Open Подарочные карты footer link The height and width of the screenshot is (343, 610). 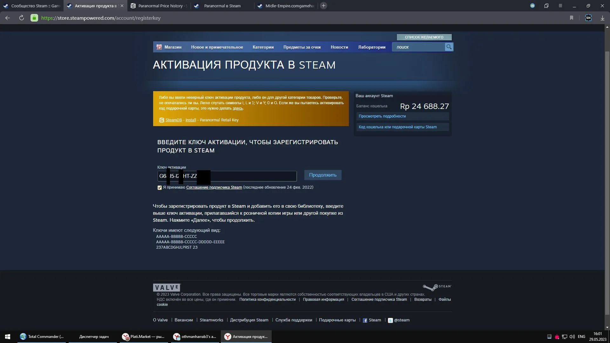coord(337,320)
